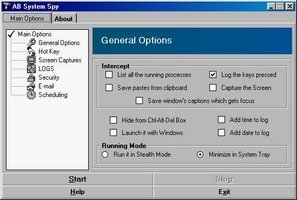Tick Hide from Ctrl-Alt-Del Box

(x=113, y=120)
